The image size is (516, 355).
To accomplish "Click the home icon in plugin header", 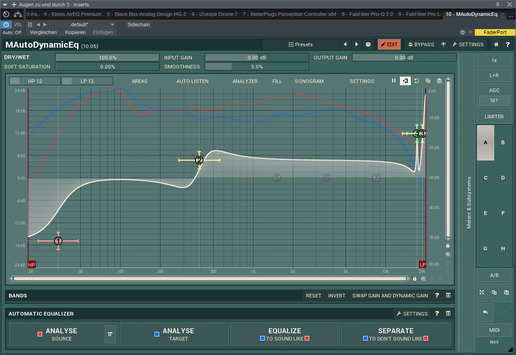I will (496, 44).
